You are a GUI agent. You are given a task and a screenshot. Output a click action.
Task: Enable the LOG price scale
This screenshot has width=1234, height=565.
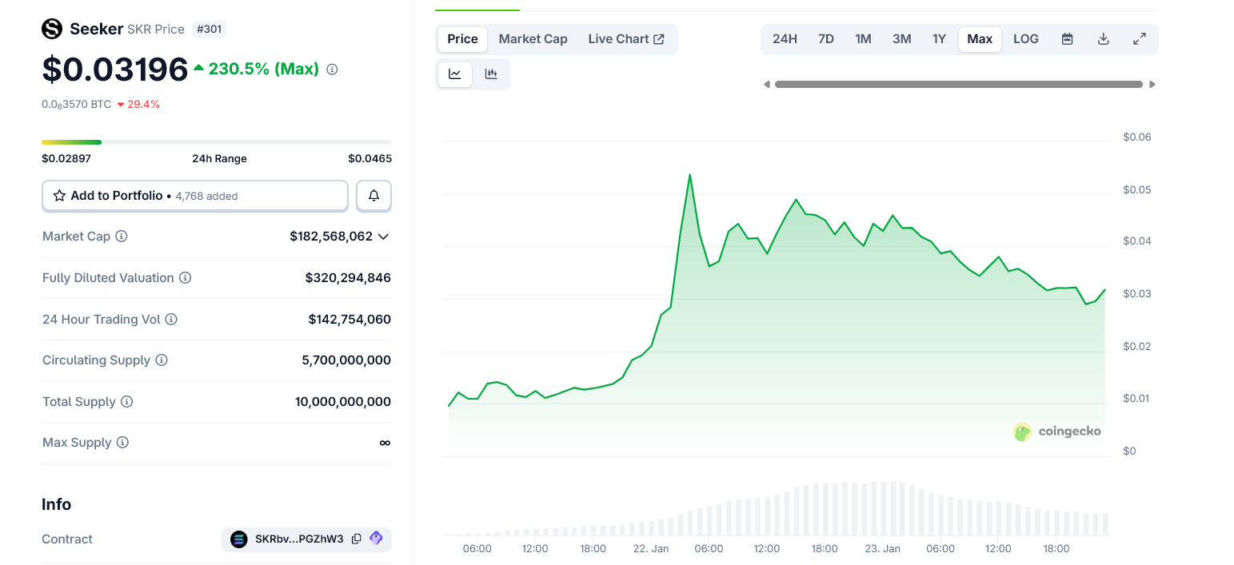[1025, 38]
